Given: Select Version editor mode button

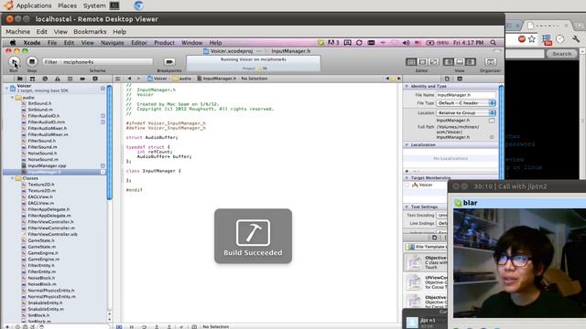Looking at the screenshot, I should coord(433,61).
